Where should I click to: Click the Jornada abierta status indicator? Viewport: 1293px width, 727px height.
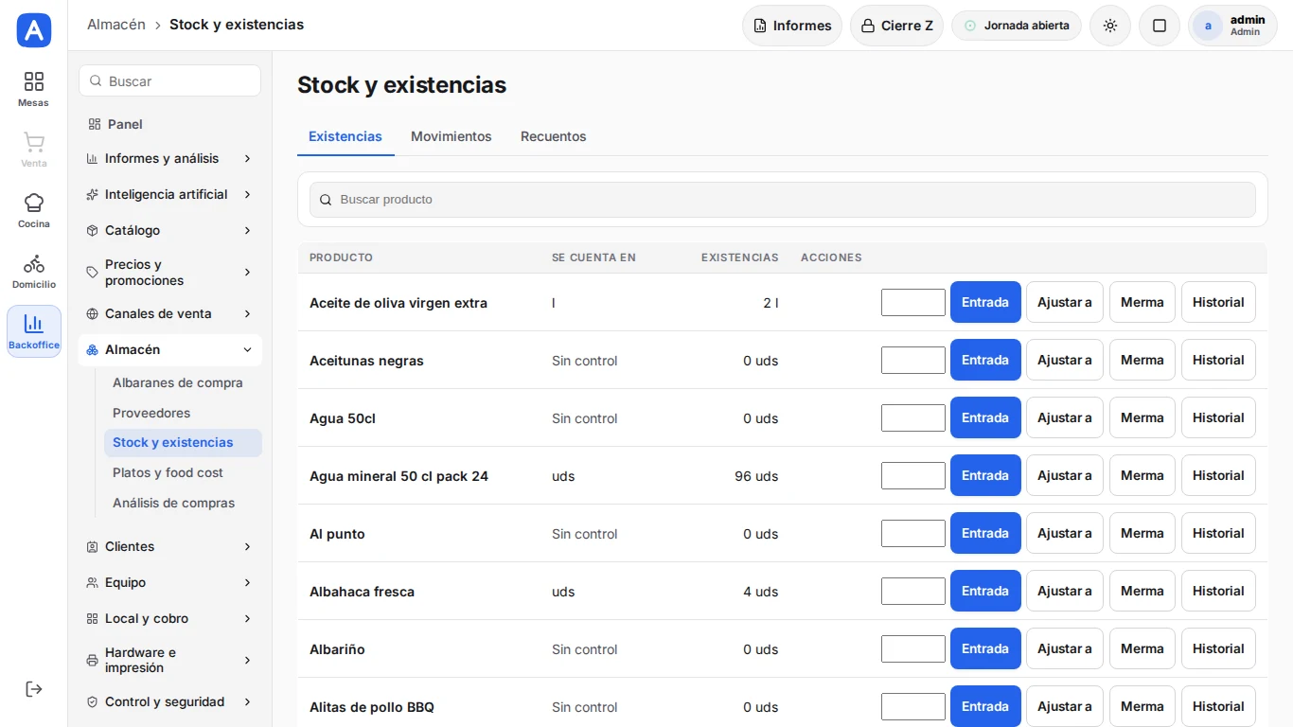[1017, 26]
